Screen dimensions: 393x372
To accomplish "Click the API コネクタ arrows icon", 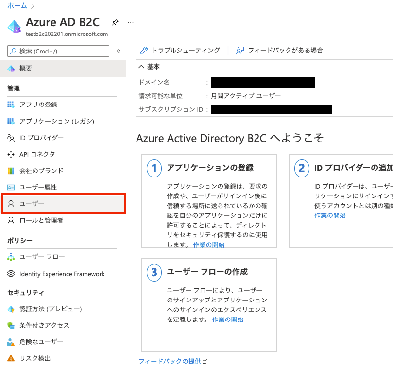I will (x=11, y=154).
